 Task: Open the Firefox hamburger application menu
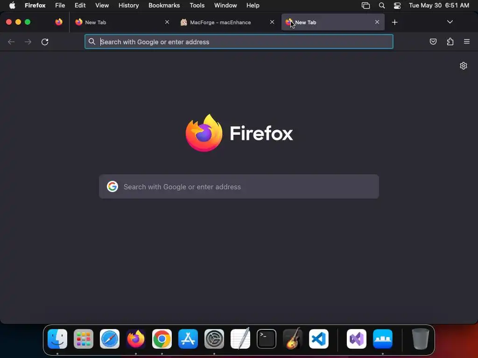point(467,41)
